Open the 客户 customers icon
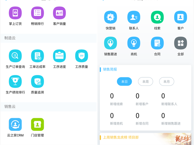 (180, 17)
